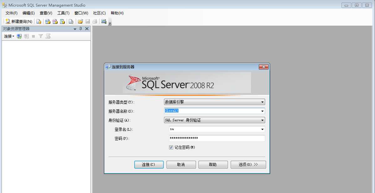
Task: Toggle auto-hide pin on Object Explorer
Action: pyautogui.click(x=81, y=29)
